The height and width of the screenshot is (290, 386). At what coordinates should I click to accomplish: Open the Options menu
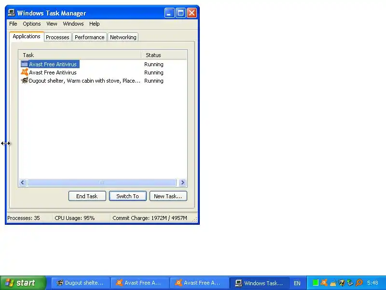[32, 24]
